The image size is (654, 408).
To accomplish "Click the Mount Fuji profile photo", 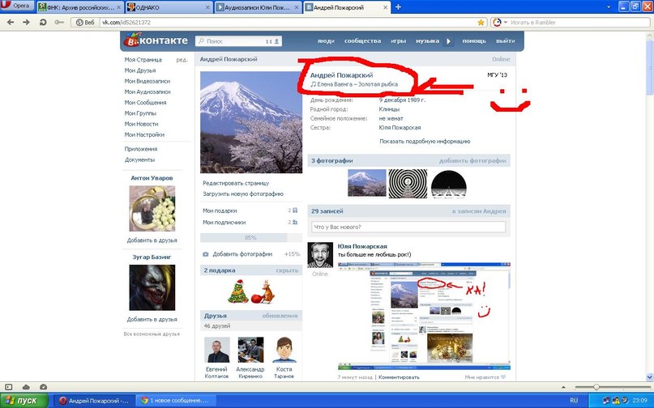I will 251,122.
